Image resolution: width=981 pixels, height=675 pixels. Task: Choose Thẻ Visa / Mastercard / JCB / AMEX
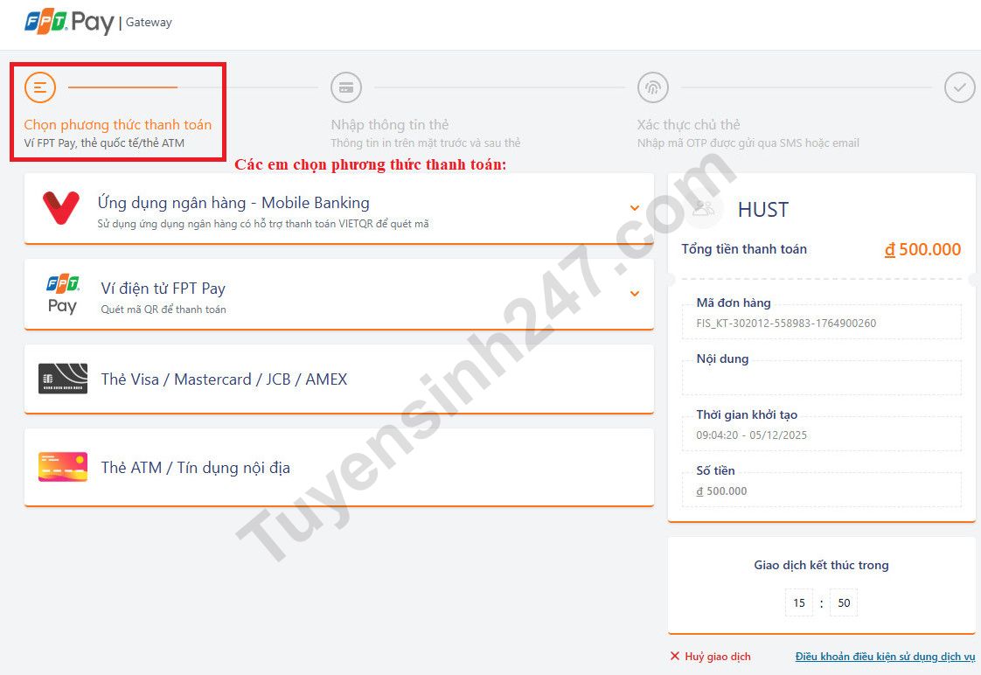224,379
